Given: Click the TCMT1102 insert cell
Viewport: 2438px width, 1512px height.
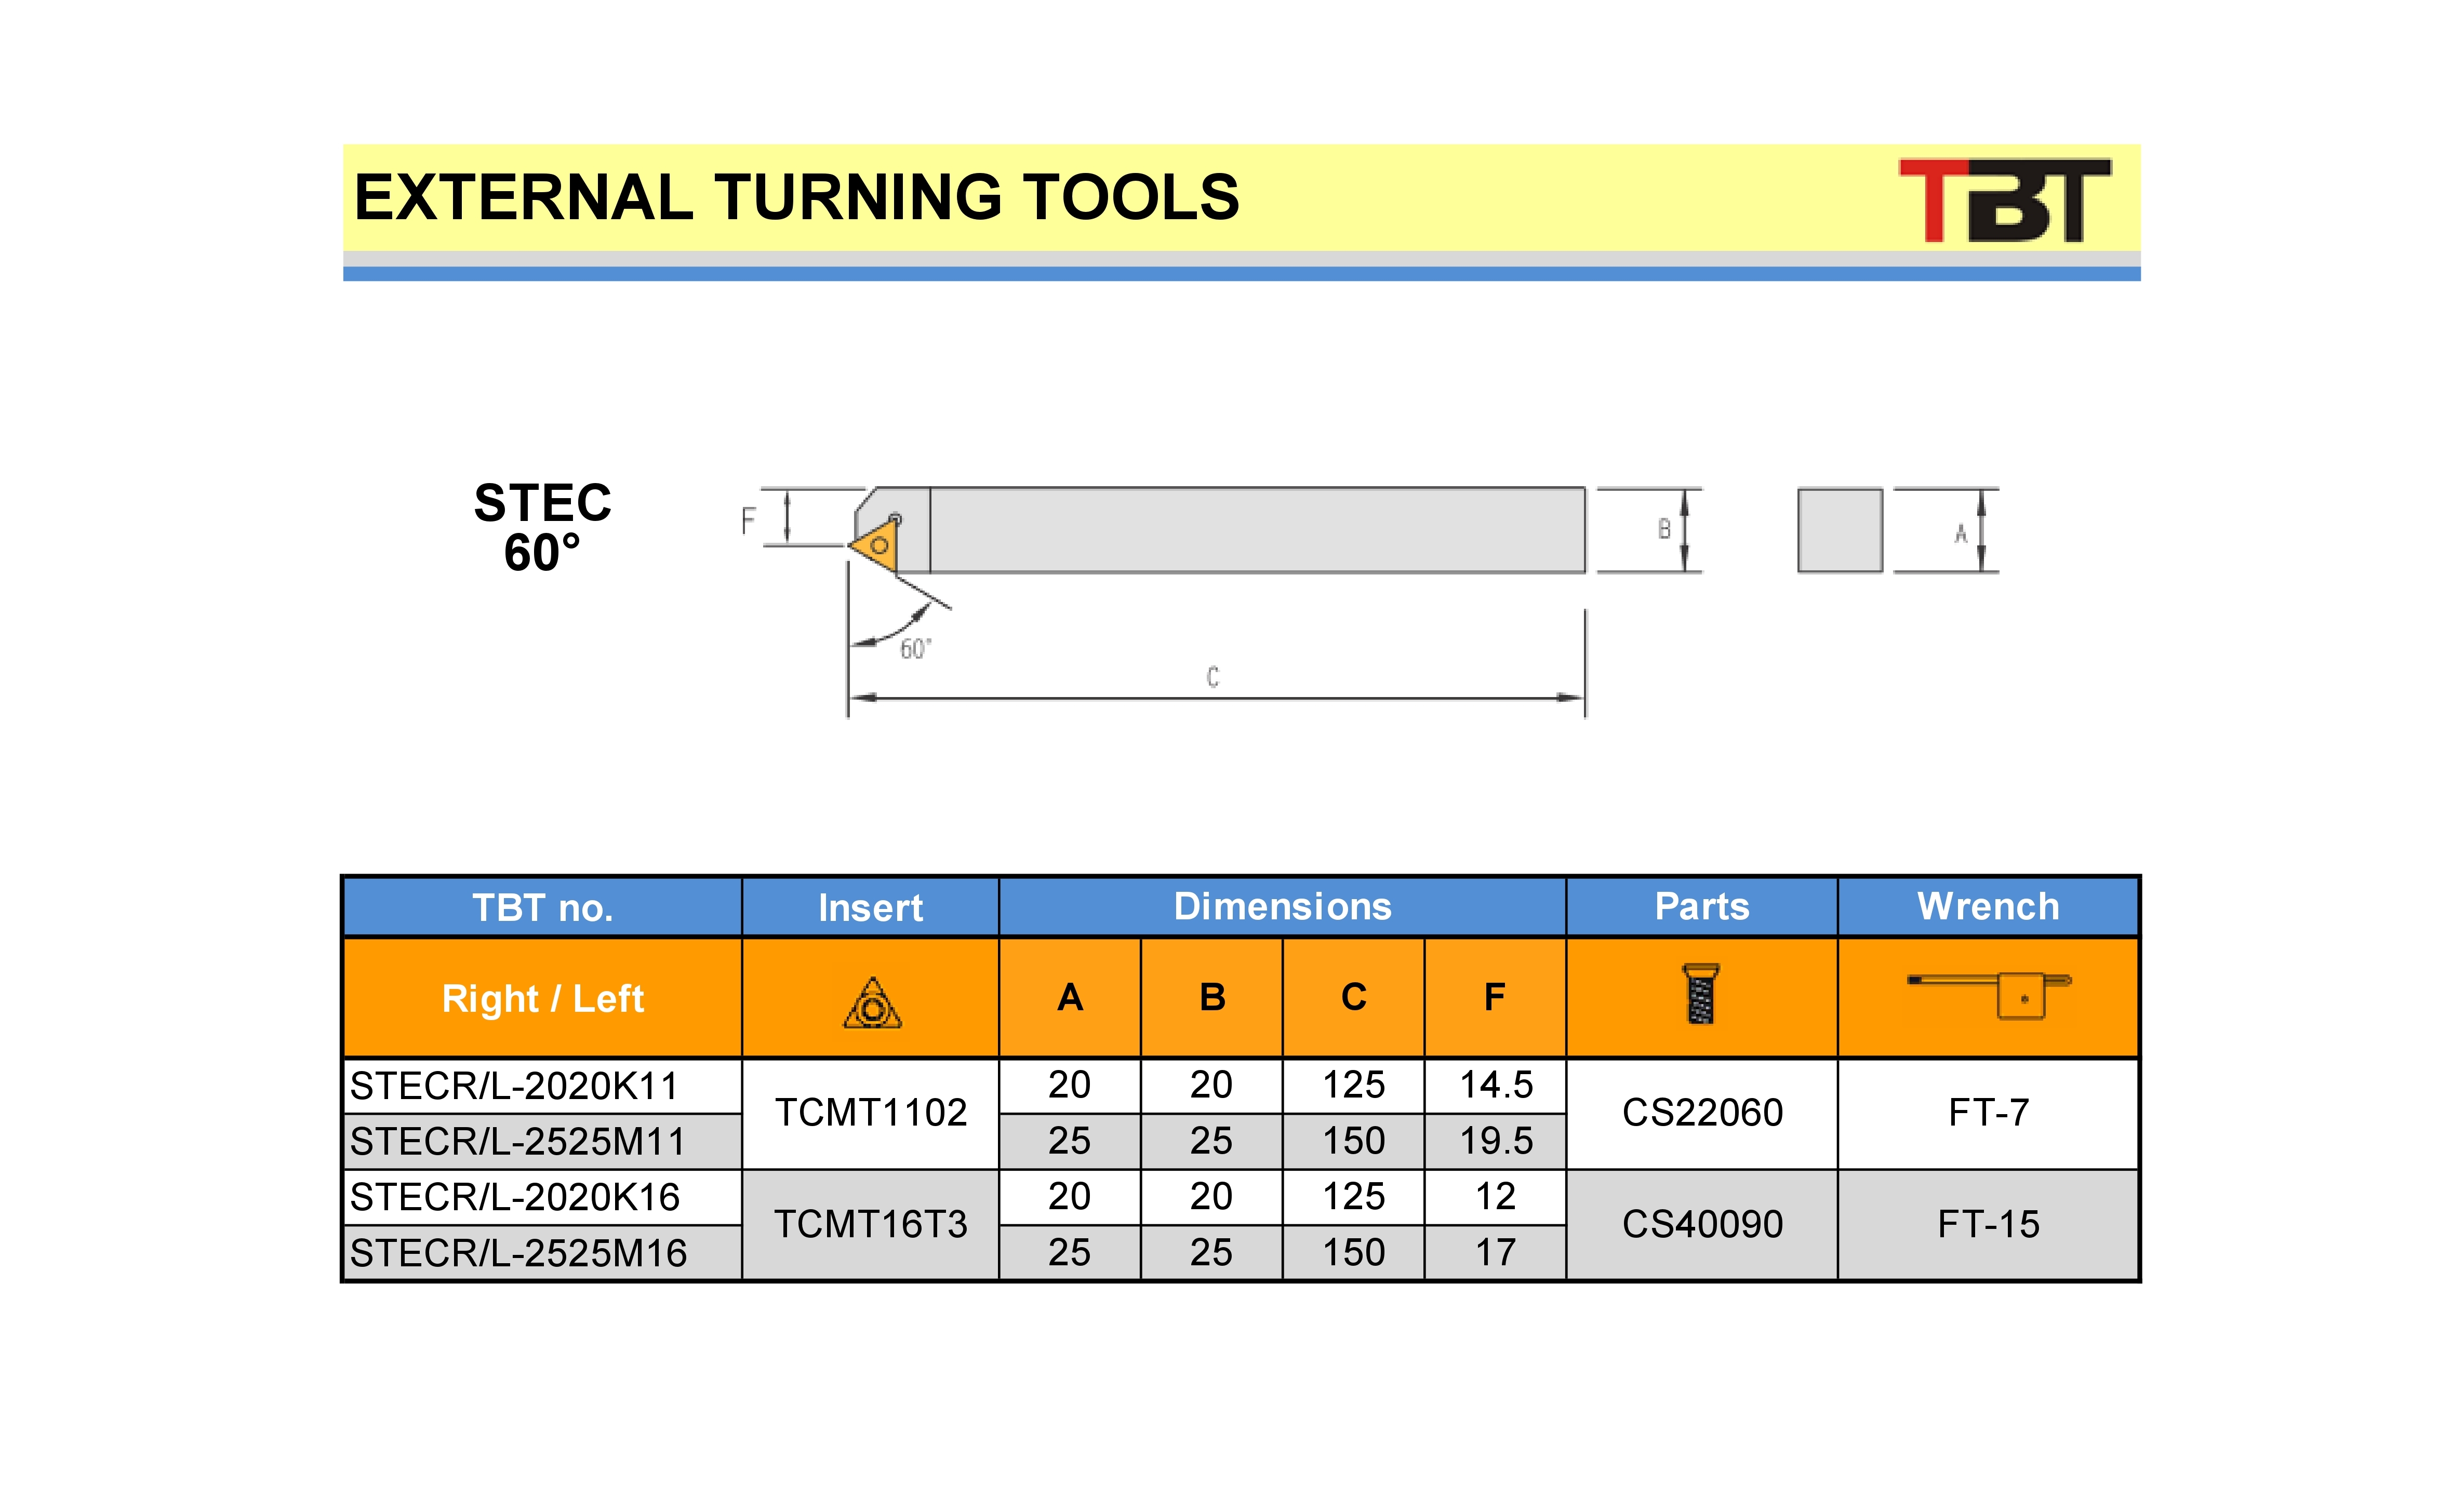Looking at the screenshot, I should tap(870, 1113).
